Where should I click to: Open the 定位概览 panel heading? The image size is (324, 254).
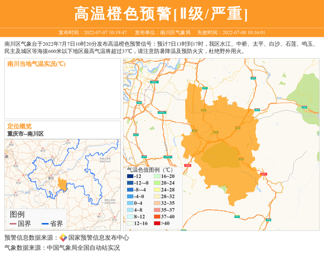pyautogui.click(x=19, y=126)
